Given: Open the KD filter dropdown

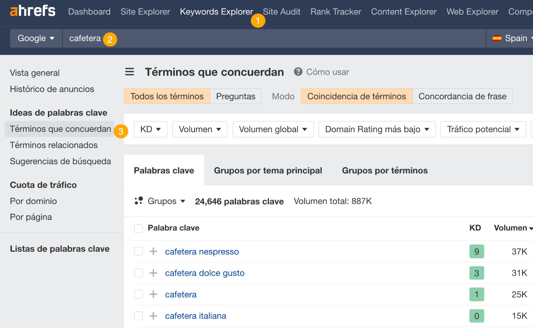Looking at the screenshot, I should click(150, 129).
